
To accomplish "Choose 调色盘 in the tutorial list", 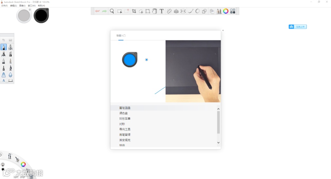I will [124, 113].
